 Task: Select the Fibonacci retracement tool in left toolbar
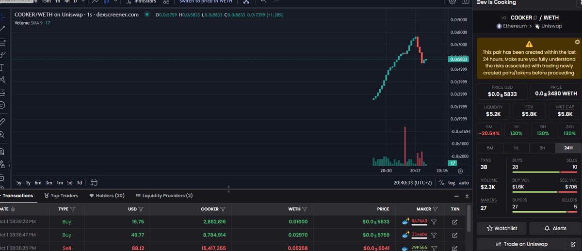(x=2, y=42)
